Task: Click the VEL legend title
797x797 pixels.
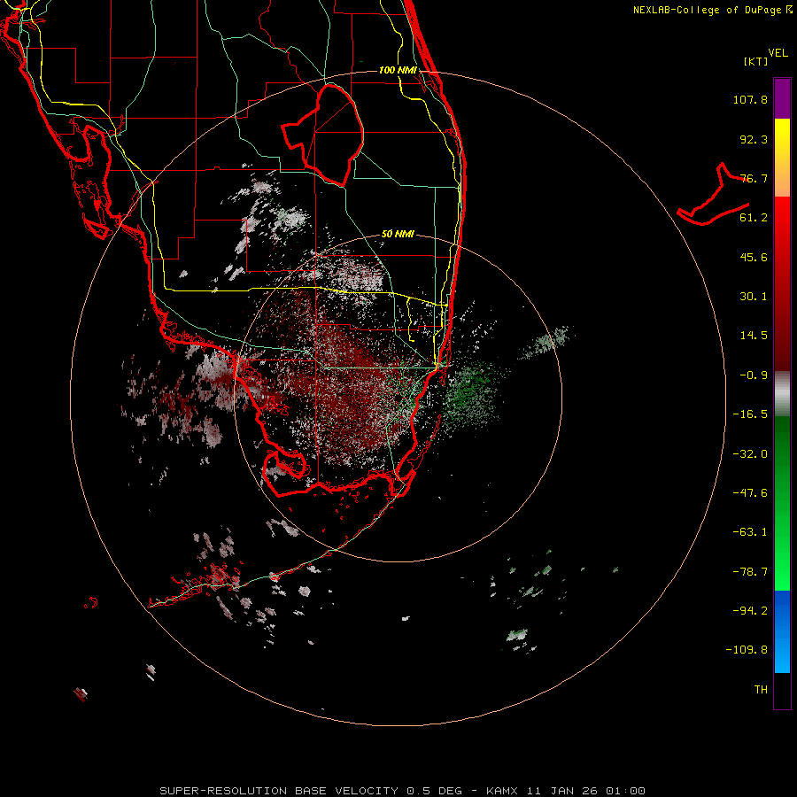Action: pyautogui.click(x=778, y=53)
